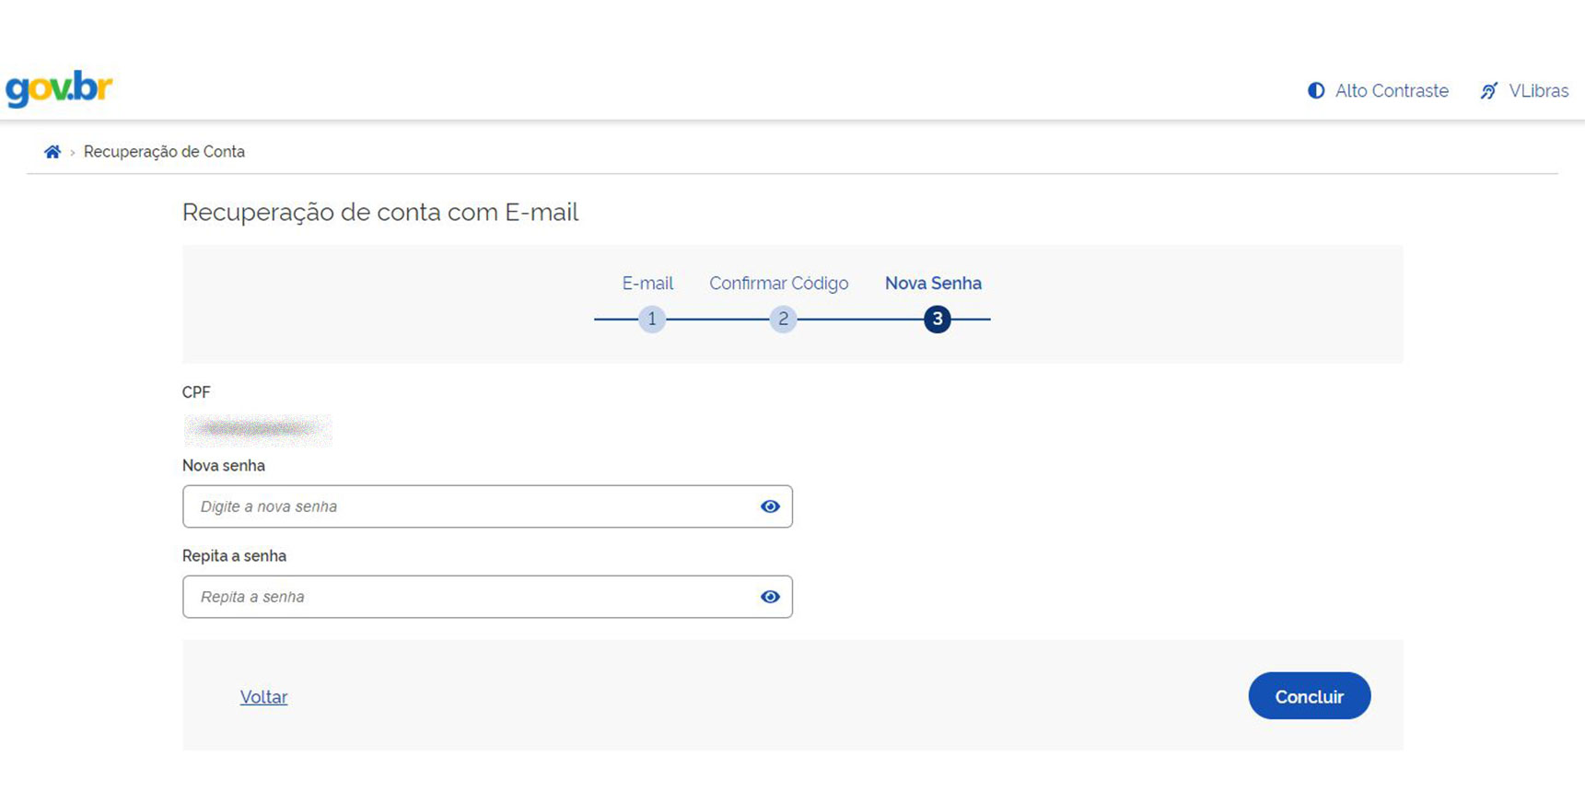Click the Recuperação de Conta breadcrumb
The height and width of the screenshot is (791, 1585).
(x=164, y=152)
